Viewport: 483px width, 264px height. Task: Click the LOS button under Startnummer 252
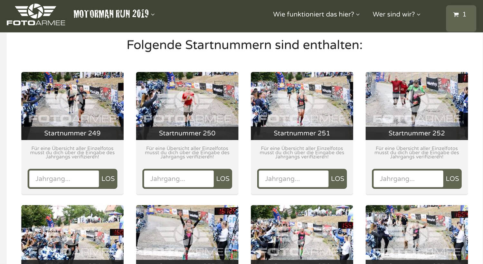tap(452, 179)
